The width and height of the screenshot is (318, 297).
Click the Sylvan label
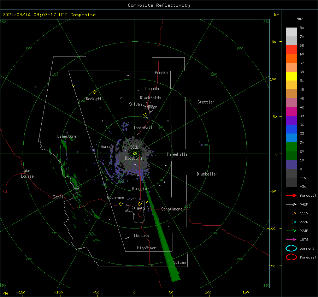[135, 104]
